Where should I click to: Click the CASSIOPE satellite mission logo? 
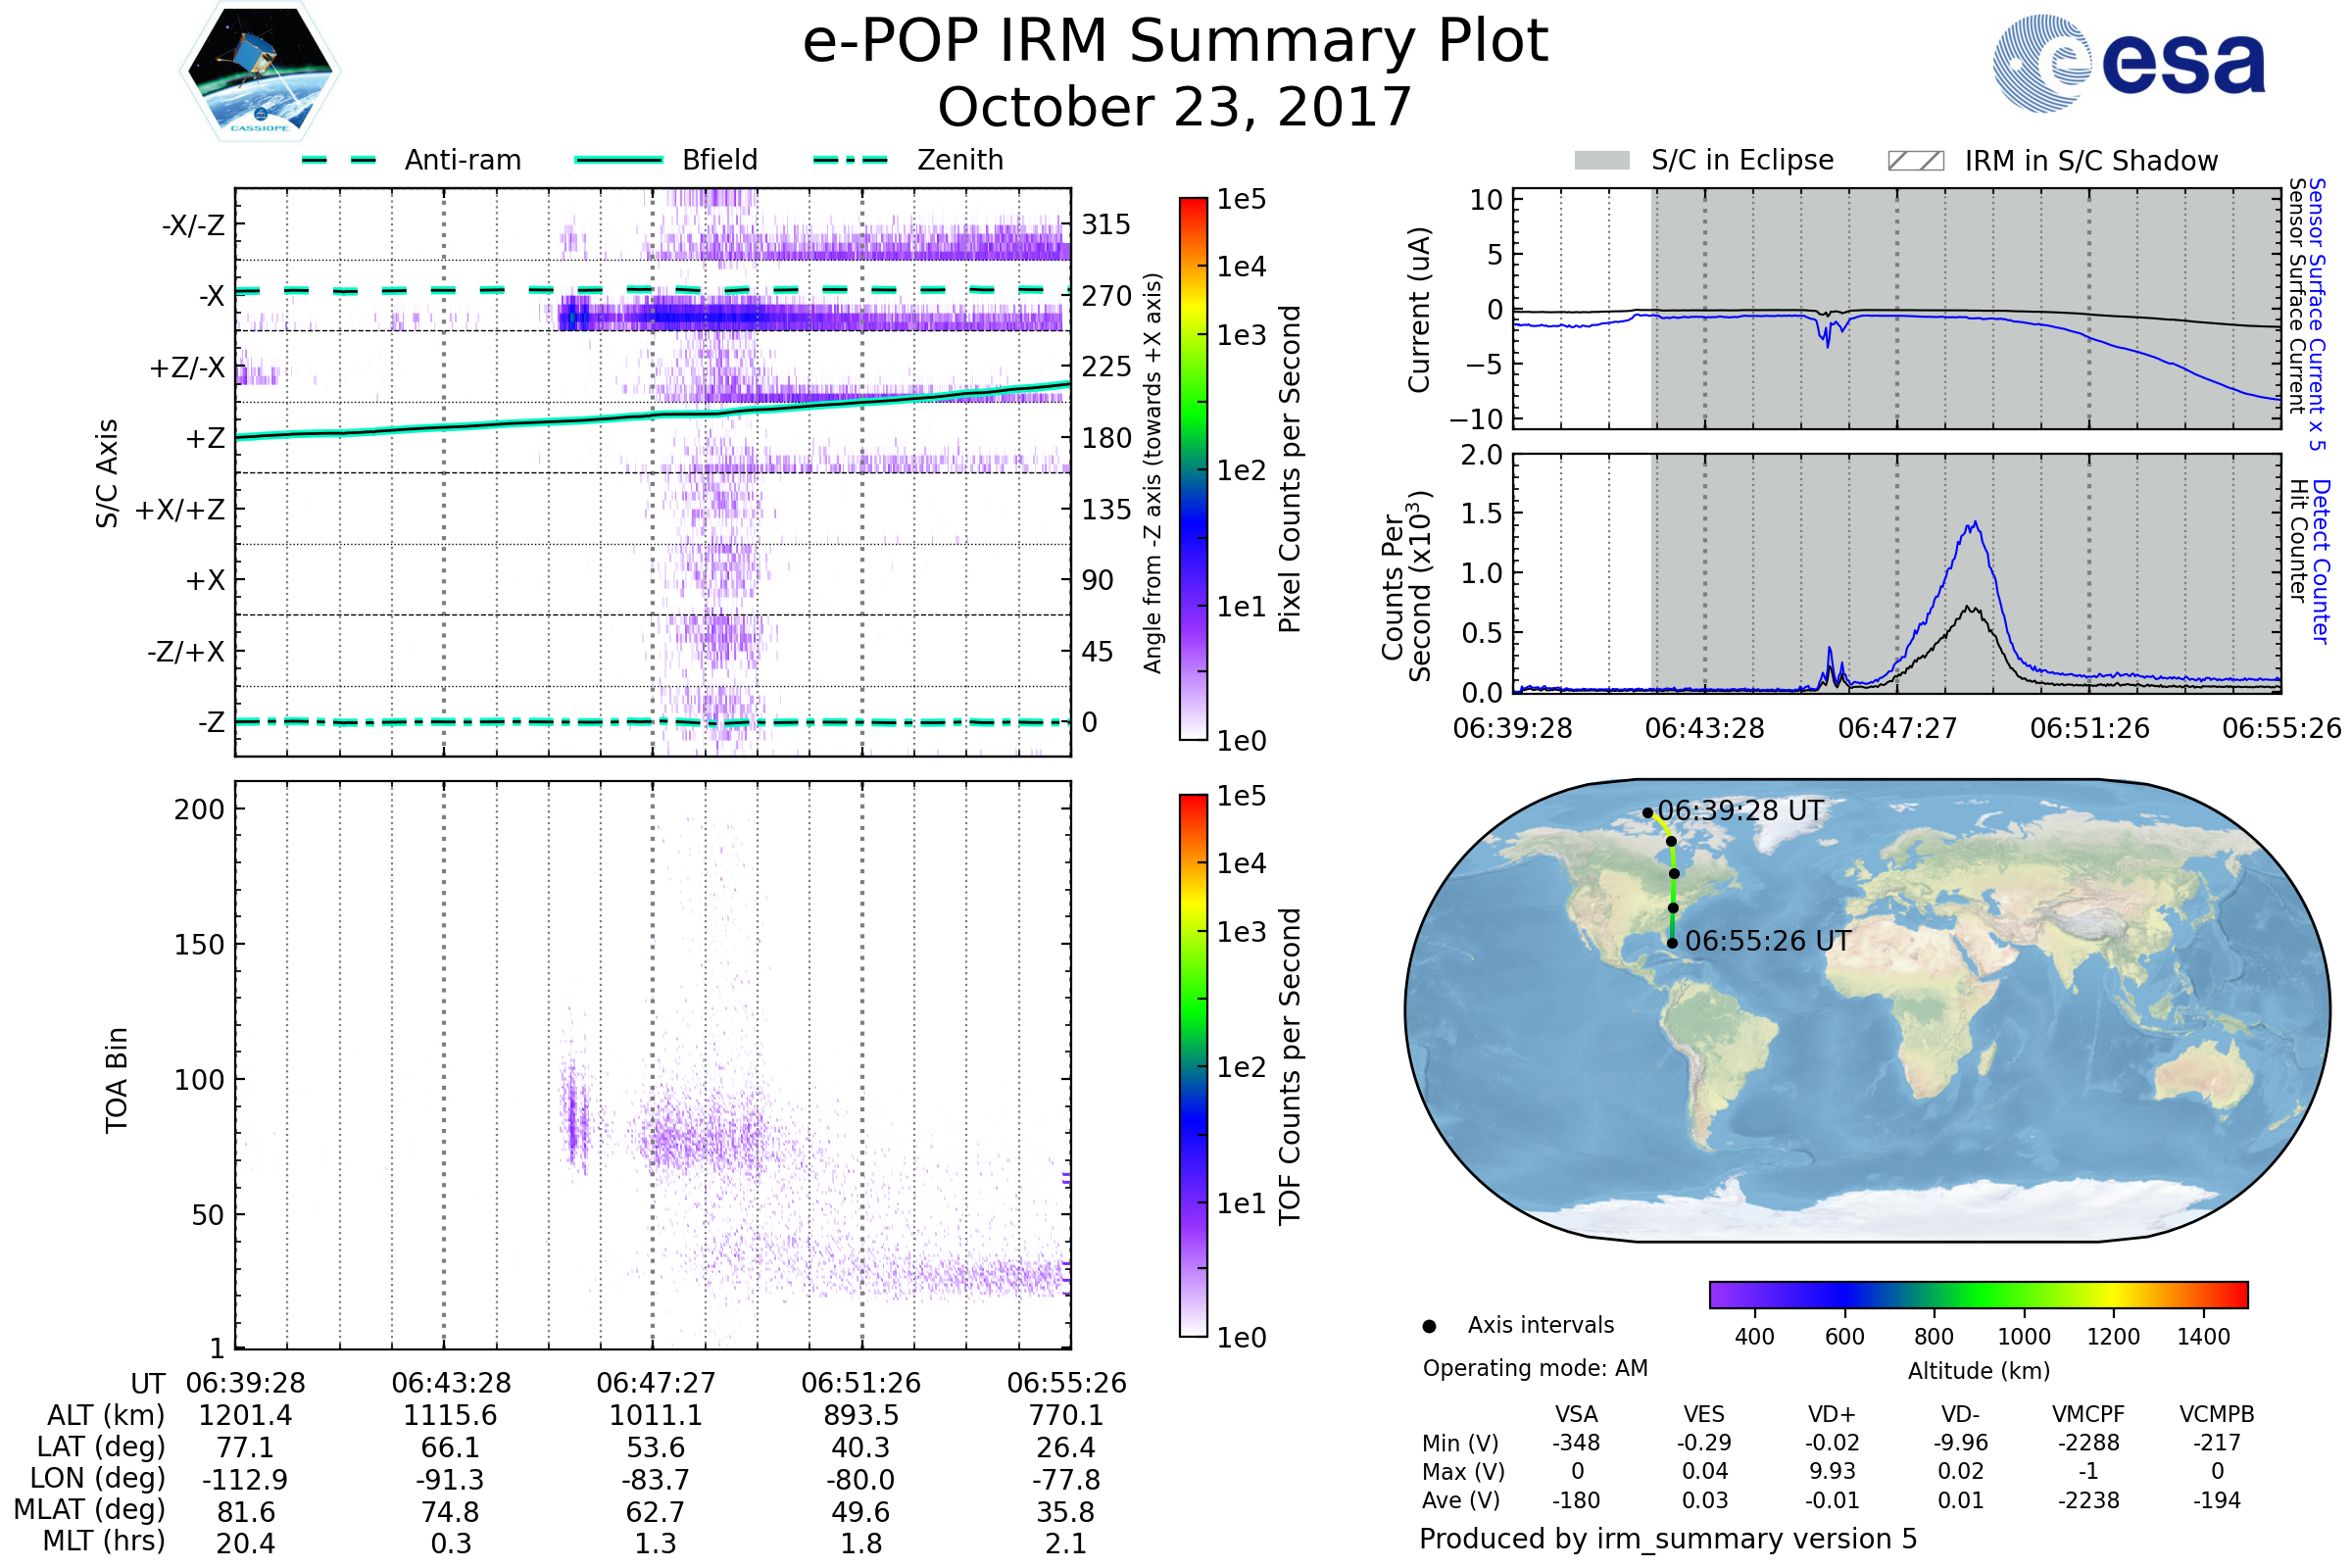click(x=260, y=72)
